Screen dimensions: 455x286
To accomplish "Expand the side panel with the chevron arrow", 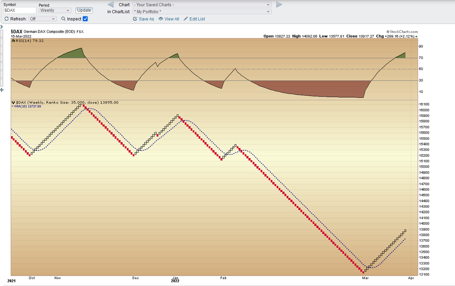I will coord(1,27).
